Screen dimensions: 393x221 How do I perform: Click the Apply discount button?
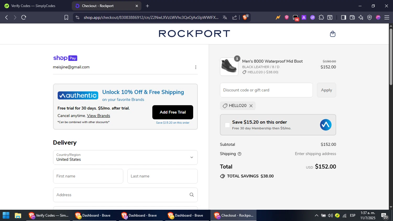326,90
